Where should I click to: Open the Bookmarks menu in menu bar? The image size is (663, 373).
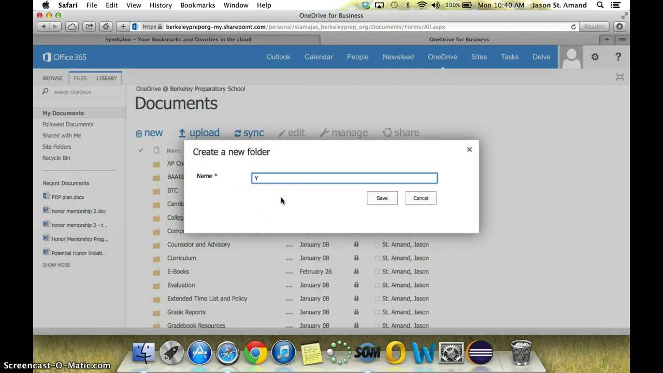198,5
